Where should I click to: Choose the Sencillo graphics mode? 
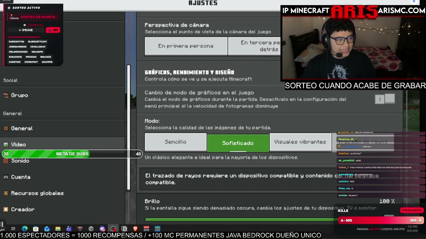pyautogui.click(x=175, y=142)
